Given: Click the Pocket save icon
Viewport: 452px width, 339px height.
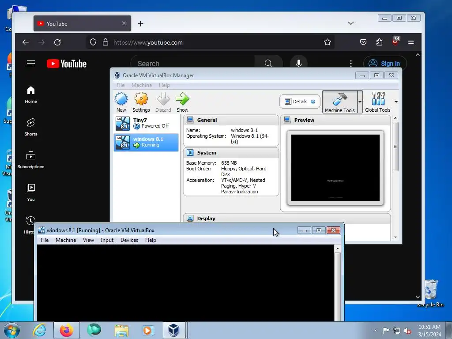Looking at the screenshot, I should (363, 42).
